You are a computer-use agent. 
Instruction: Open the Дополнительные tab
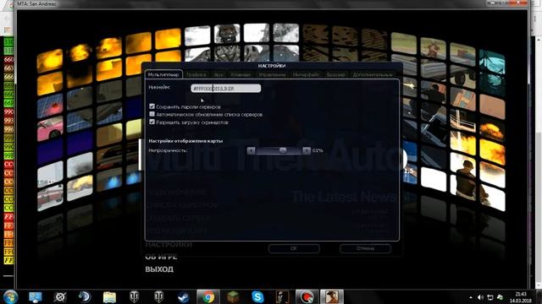click(373, 74)
